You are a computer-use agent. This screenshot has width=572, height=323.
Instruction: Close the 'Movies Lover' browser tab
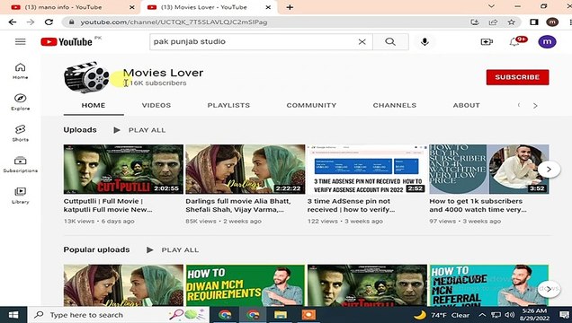[268, 7]
